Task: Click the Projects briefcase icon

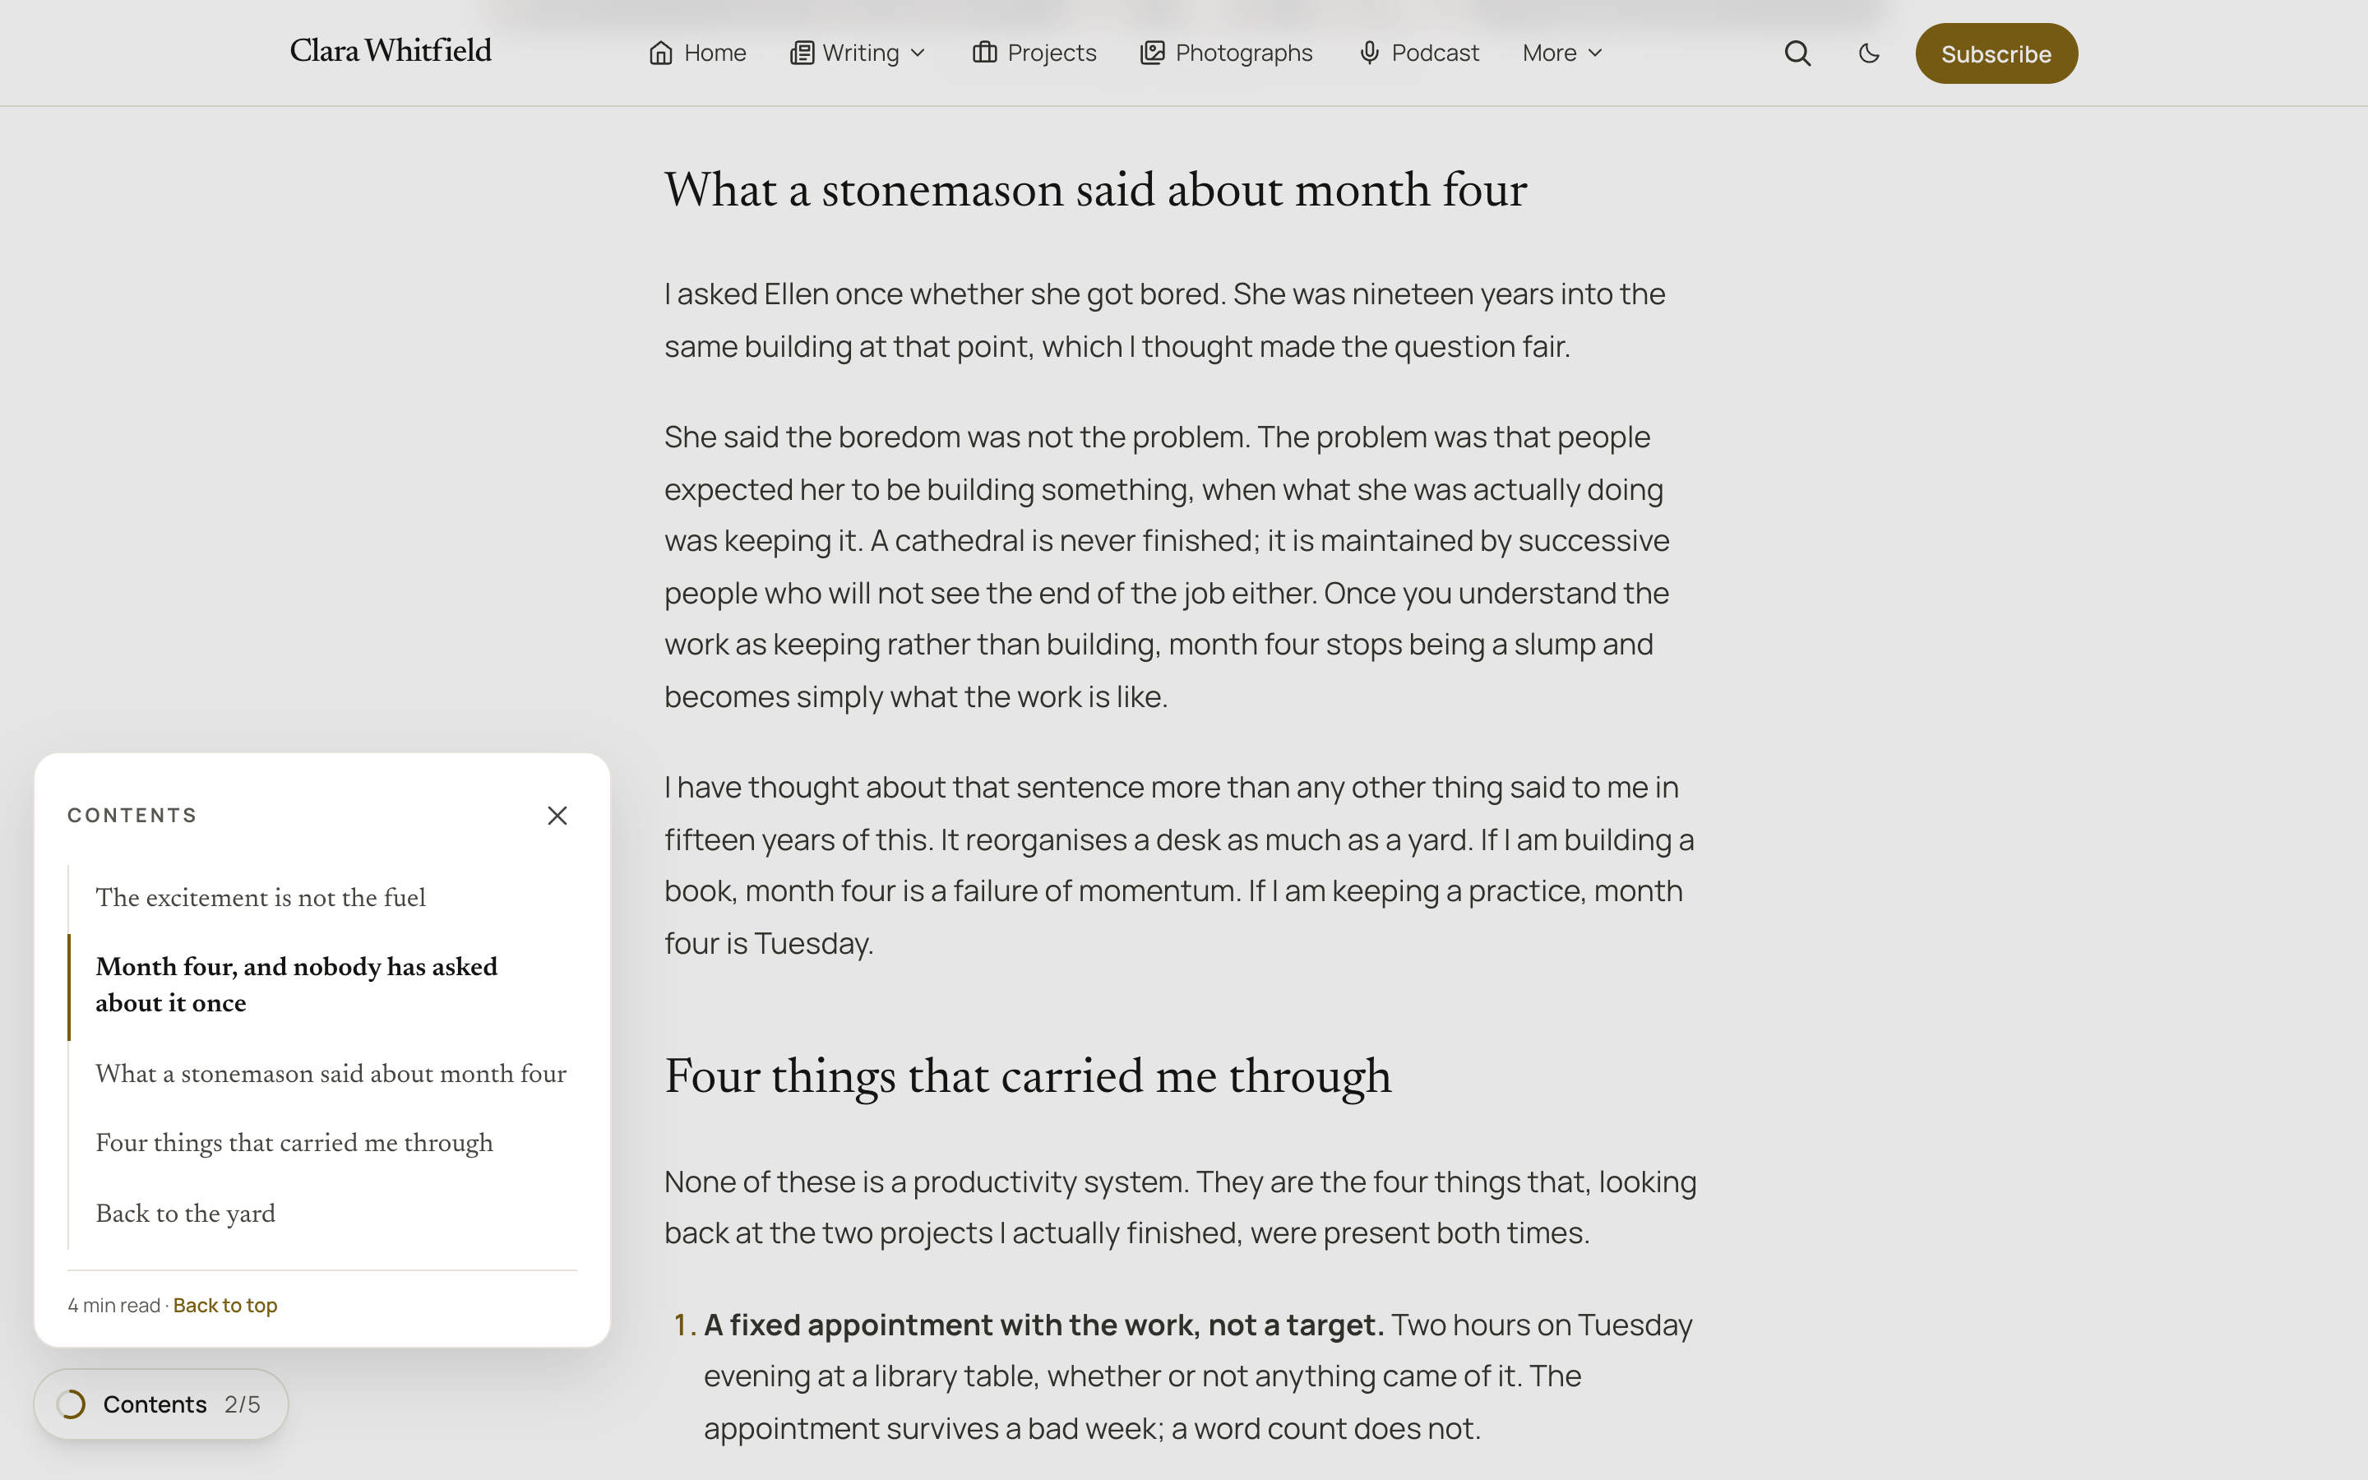Action: [984, 53]
